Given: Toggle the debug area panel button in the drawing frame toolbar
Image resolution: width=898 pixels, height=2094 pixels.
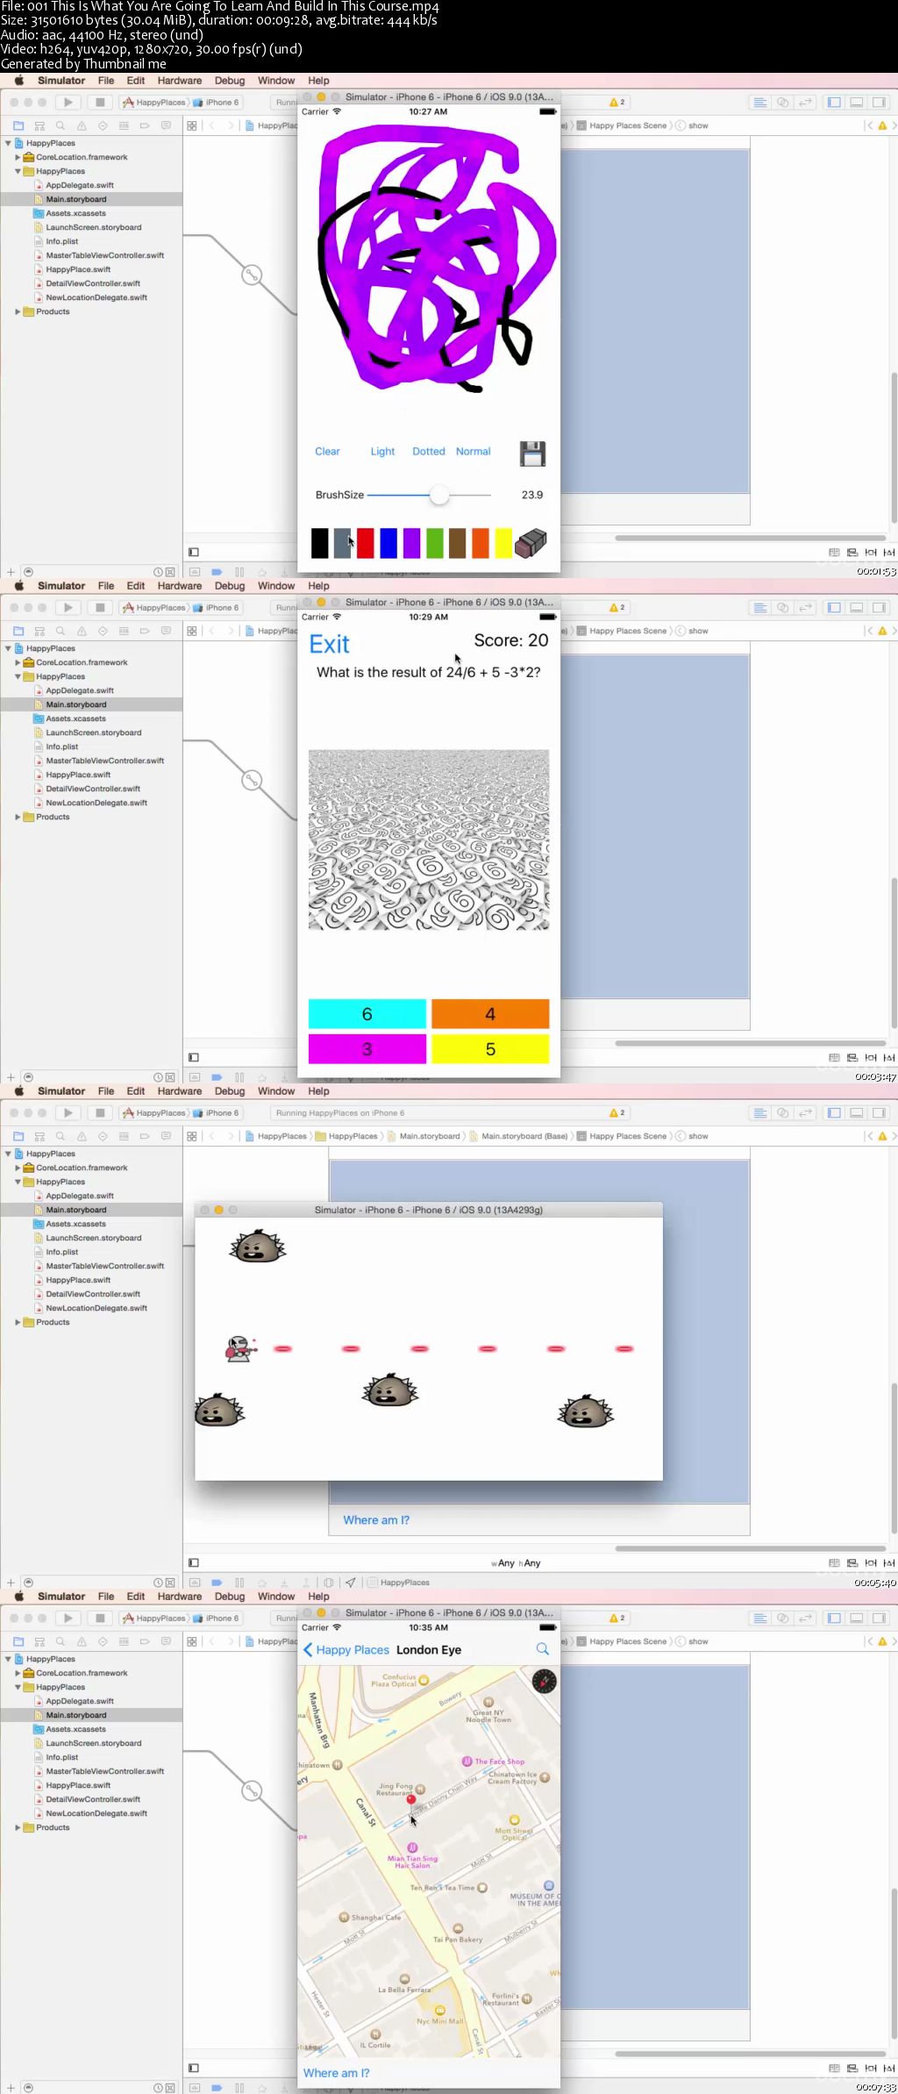Looking at the screenshot, I should (857, 103).
